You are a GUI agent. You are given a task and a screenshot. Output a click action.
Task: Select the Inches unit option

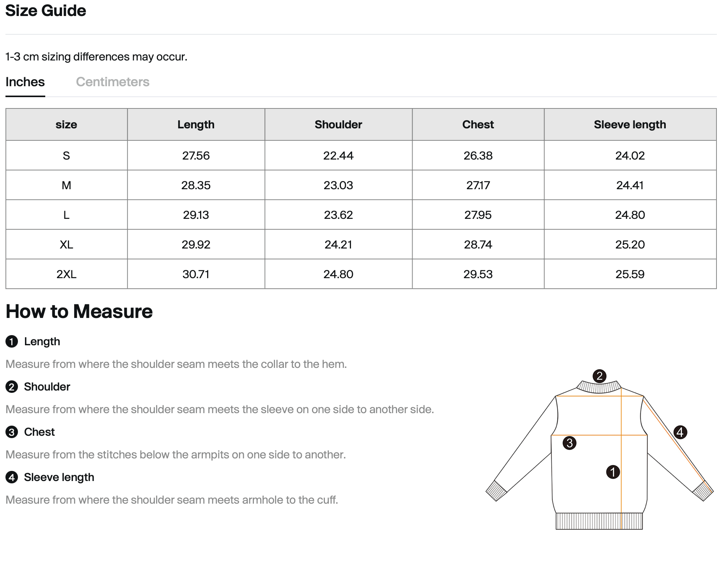[25, 82]
